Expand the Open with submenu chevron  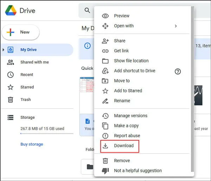tap(175, 26)
